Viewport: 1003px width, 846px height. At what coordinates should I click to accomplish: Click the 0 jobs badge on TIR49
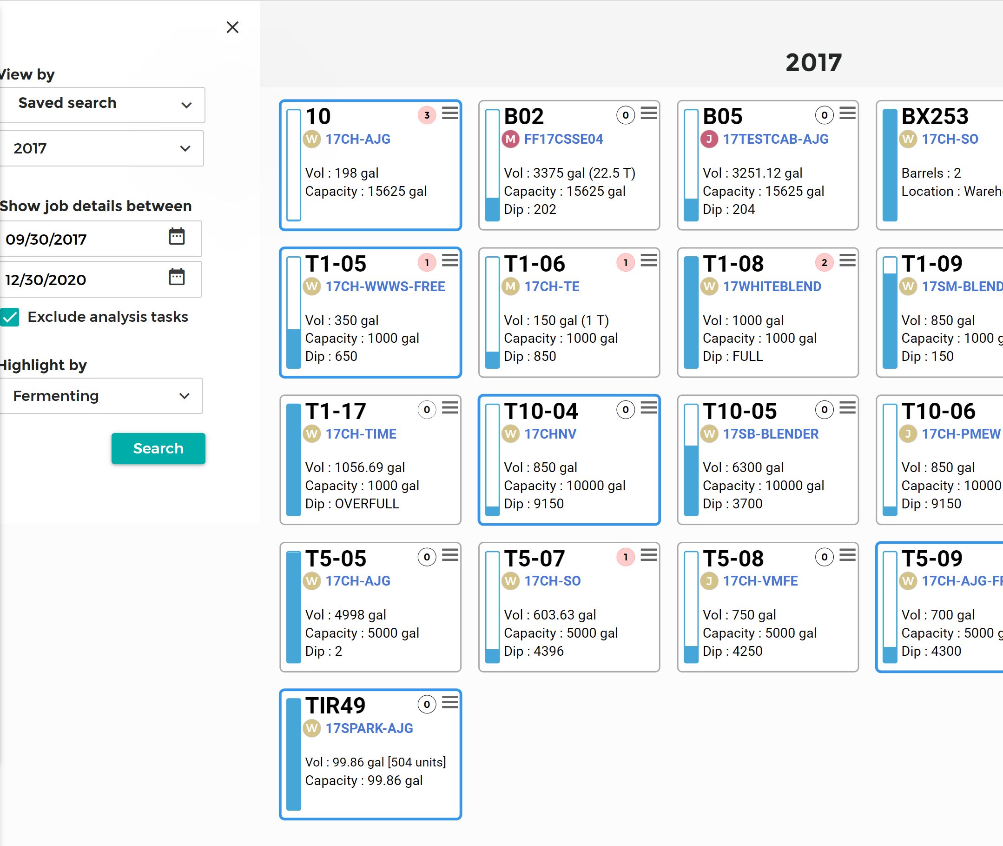427,705
